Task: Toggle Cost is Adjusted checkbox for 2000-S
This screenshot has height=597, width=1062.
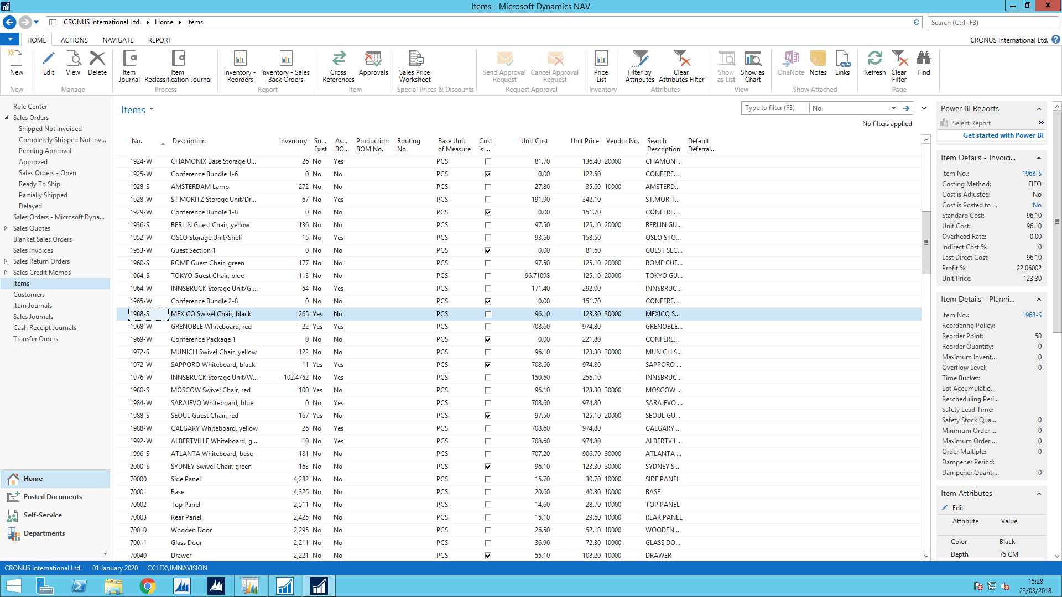Action: coord(487,467)
